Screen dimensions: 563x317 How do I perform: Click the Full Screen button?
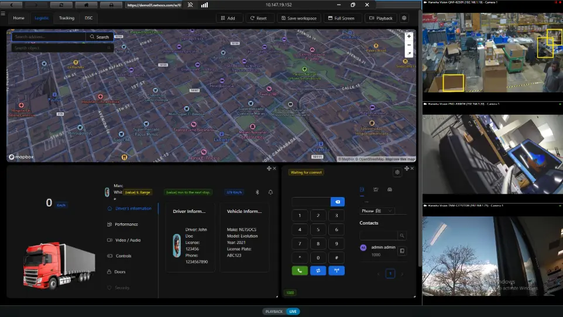(341, 18)
